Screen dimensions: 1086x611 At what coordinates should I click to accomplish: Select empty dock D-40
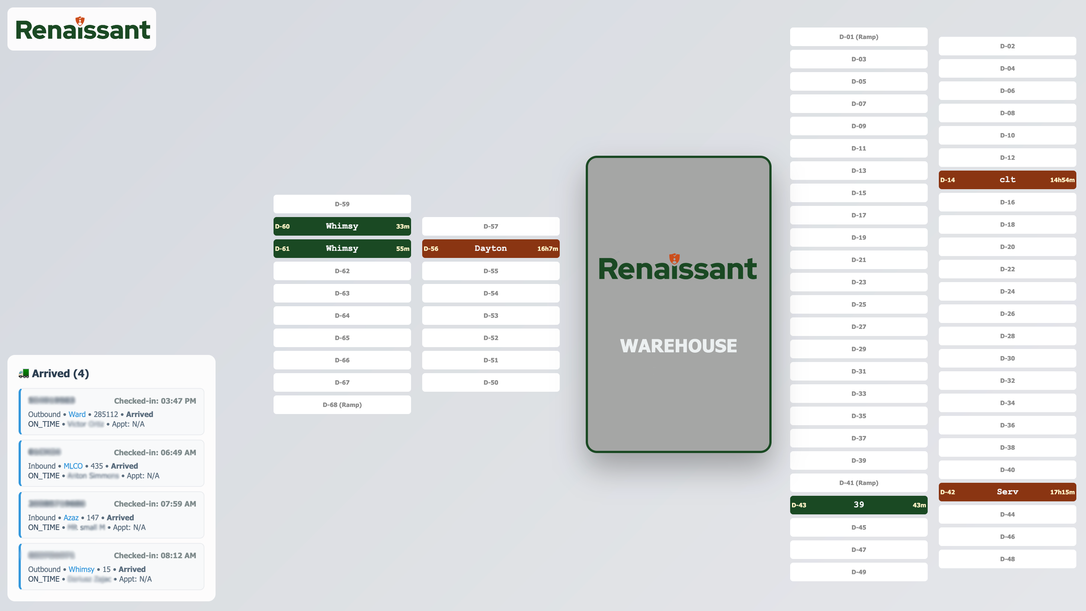[1007, 470]
